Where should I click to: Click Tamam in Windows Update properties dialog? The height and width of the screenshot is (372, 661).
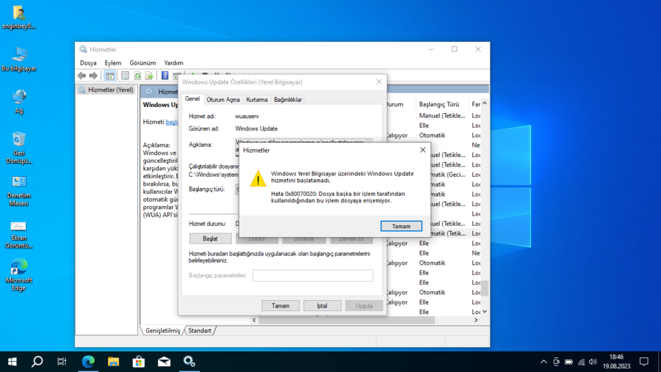[281, 305]
